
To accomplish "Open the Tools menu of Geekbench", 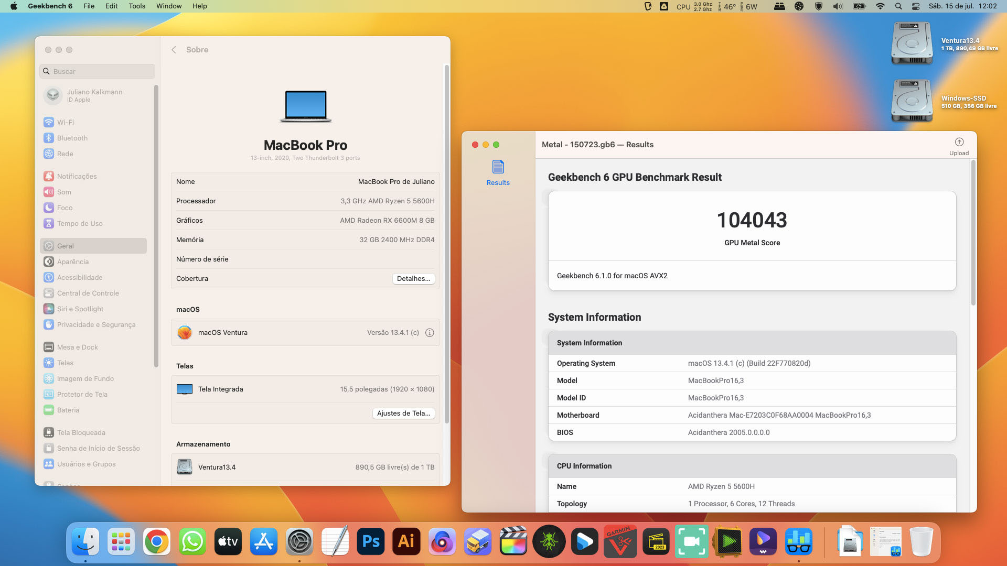I will pyautogui.click(x=136, y=6).
